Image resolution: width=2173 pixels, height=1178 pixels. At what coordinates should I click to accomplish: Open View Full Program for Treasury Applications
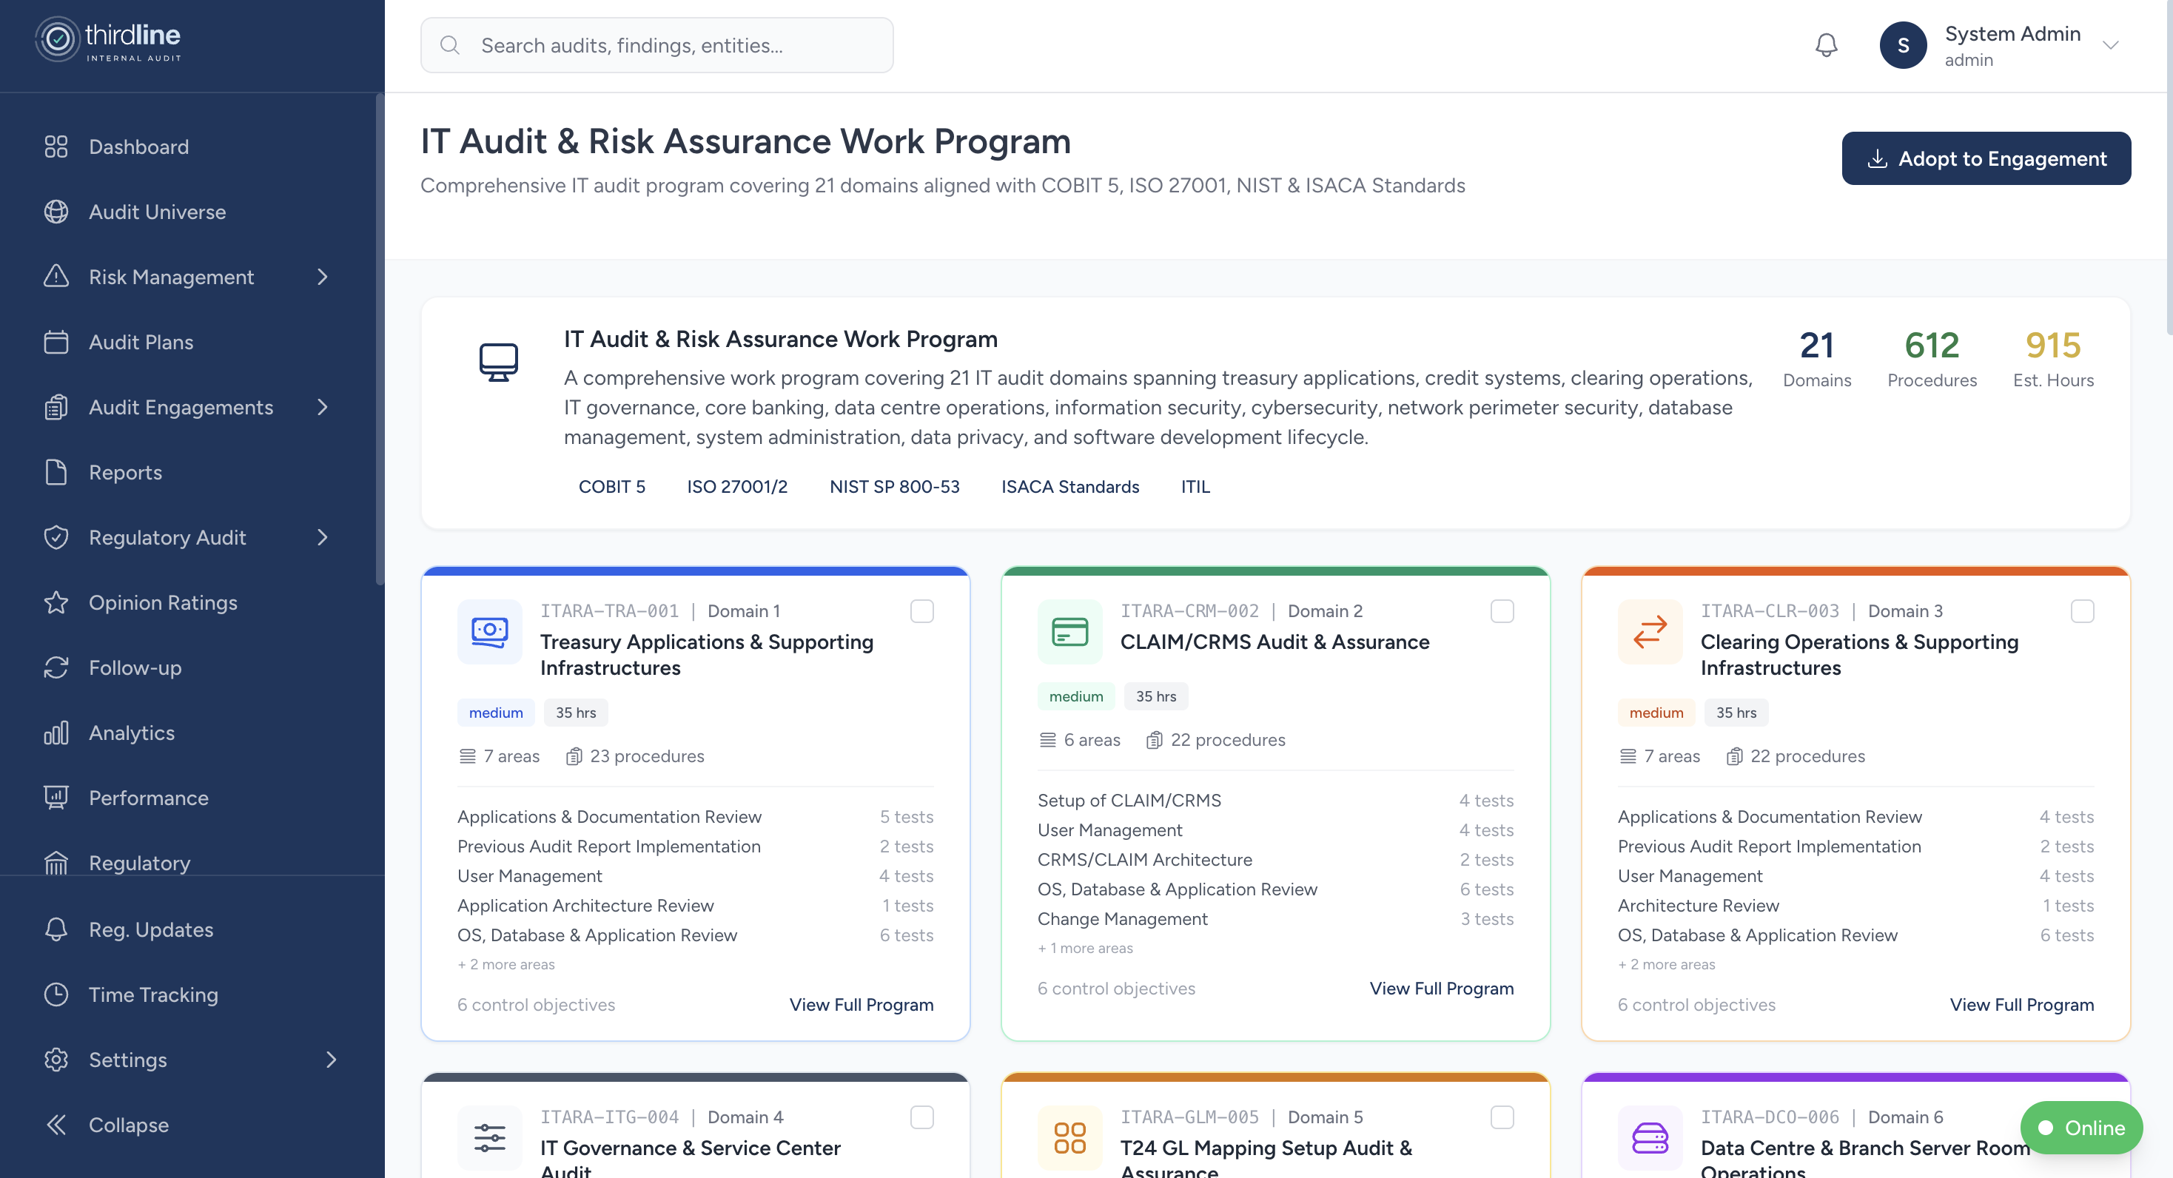tap(862, 1004)
